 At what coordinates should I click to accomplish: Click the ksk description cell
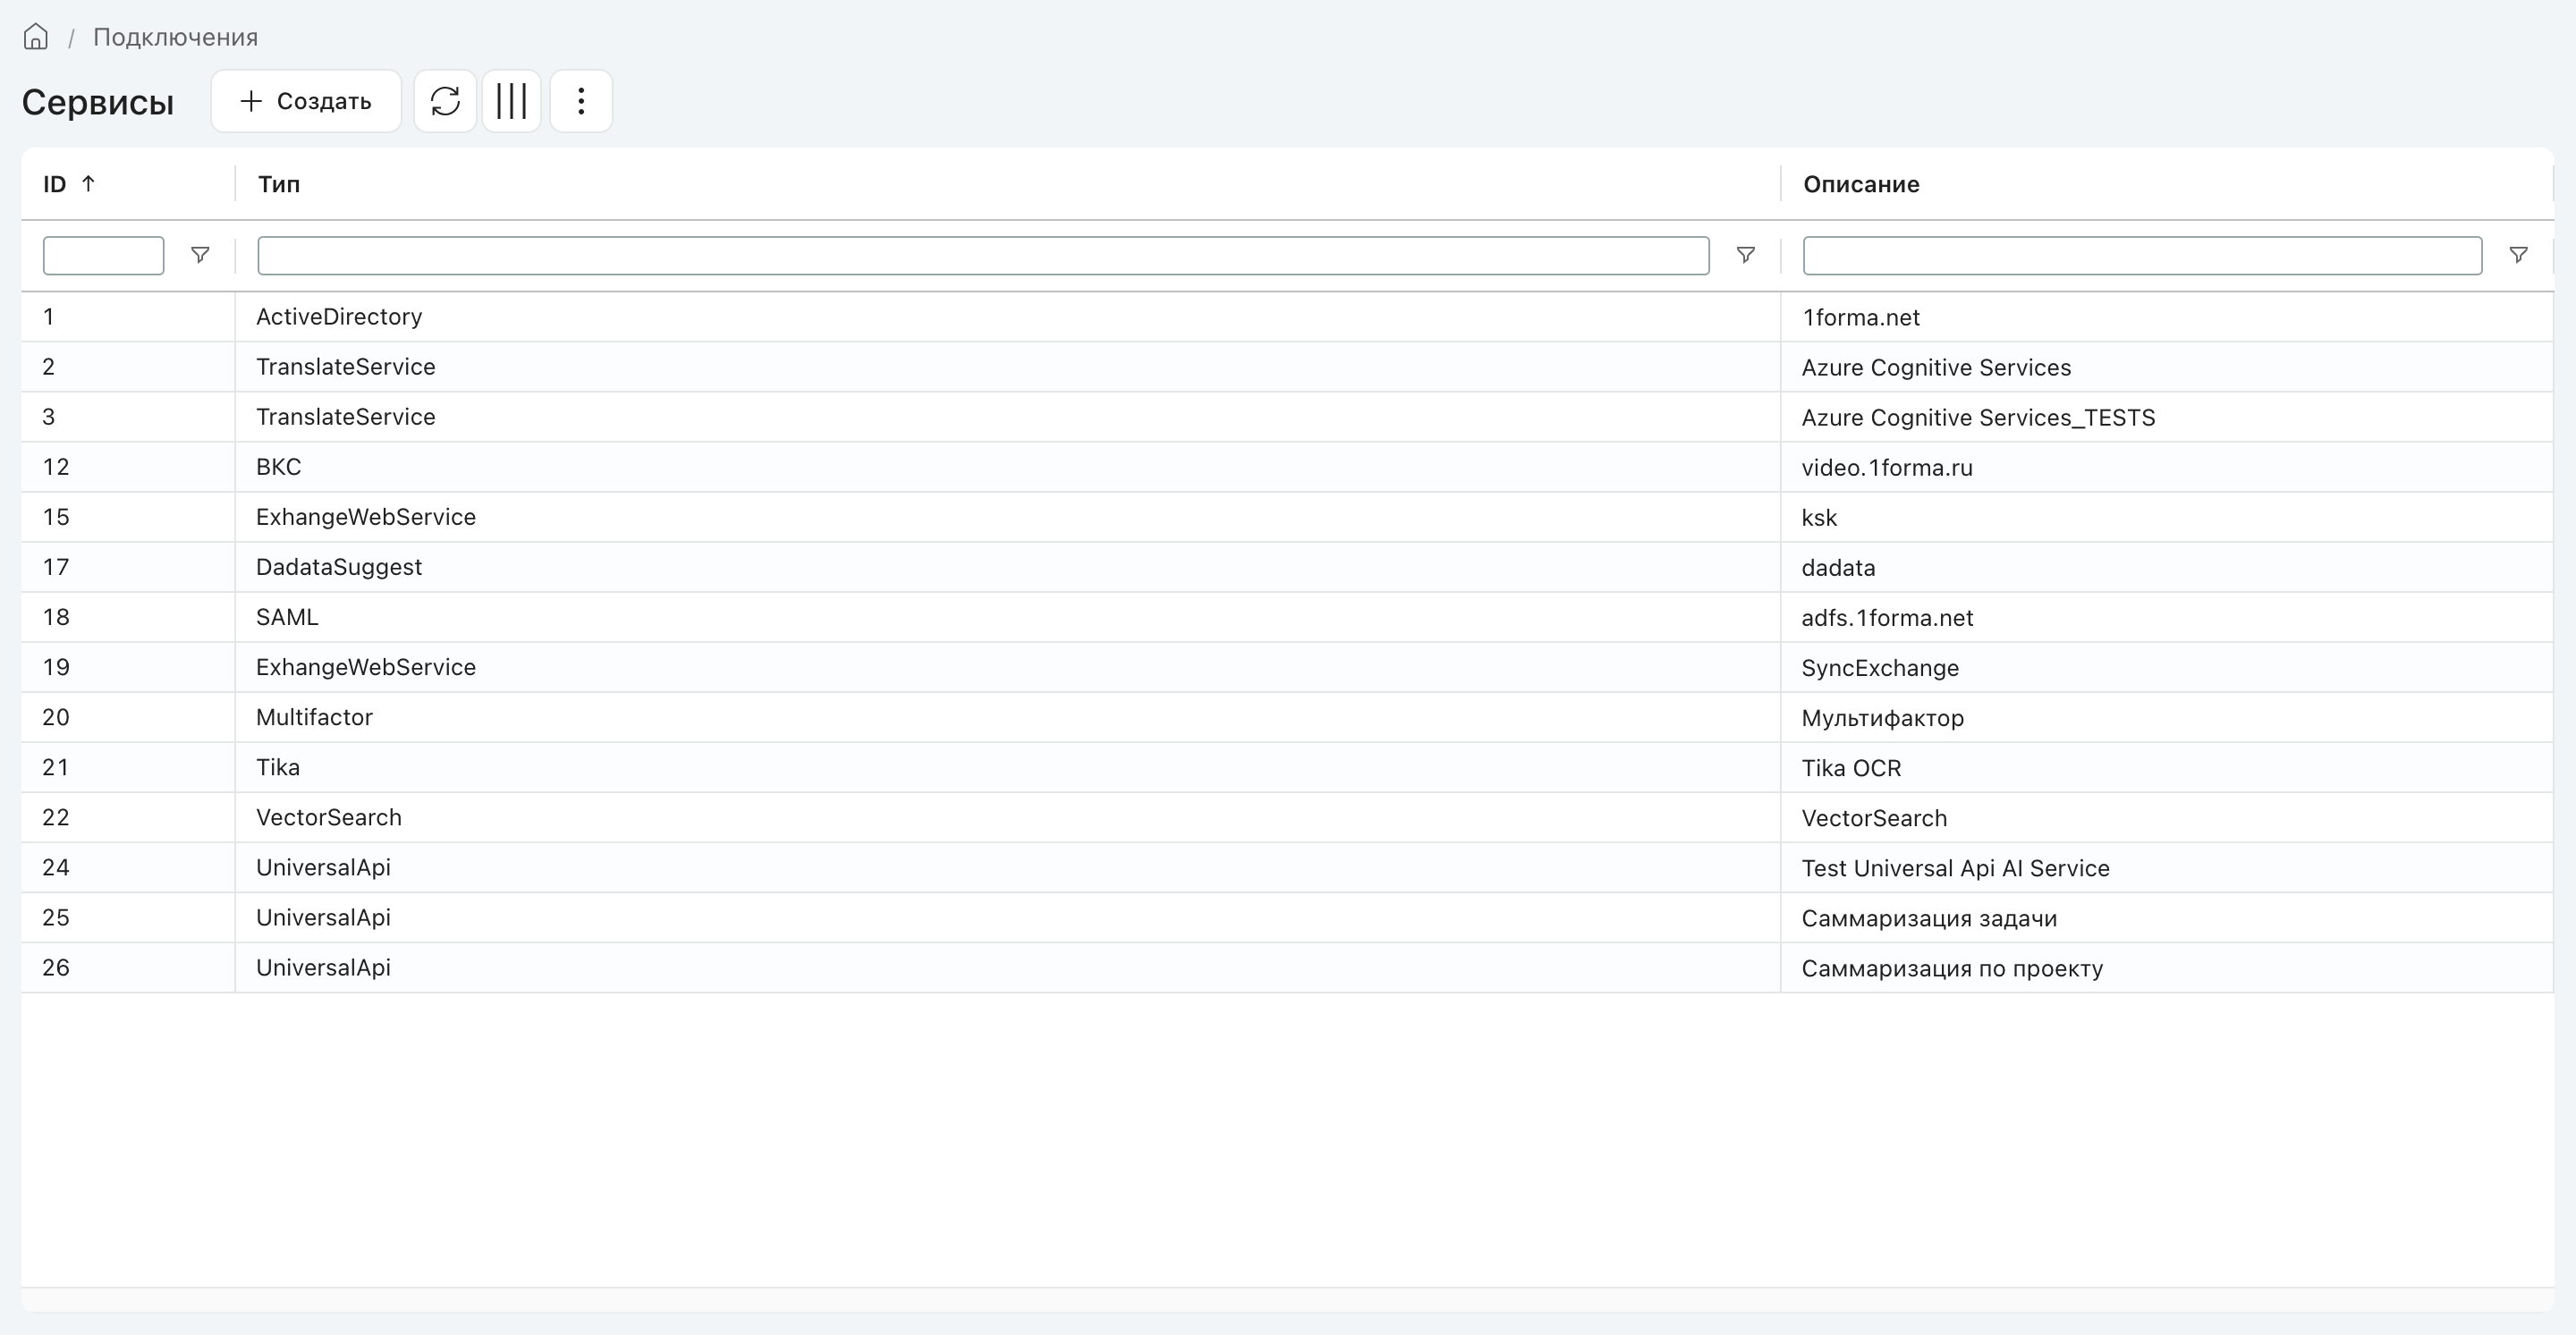2166,517
